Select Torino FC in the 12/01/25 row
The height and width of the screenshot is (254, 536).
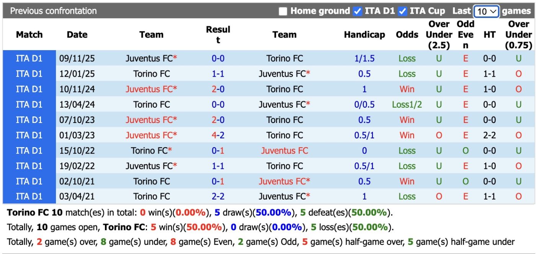point(152,74)
